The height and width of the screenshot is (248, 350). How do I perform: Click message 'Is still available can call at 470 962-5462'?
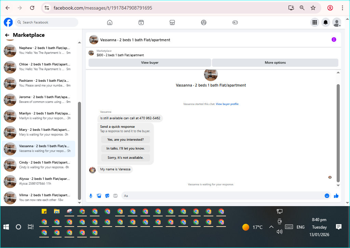[x=130, y=118]
